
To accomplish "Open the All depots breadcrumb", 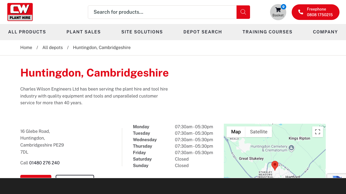I will click(52, 47).
